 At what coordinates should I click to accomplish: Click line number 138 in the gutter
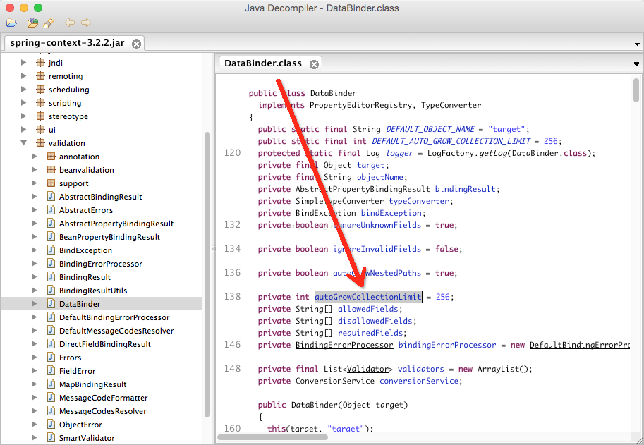click(232, 297)
